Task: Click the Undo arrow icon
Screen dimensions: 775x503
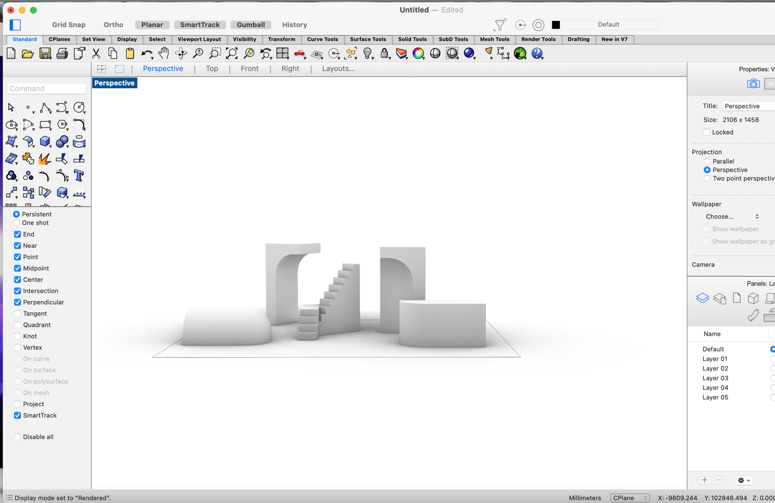Action: point(147,53)
